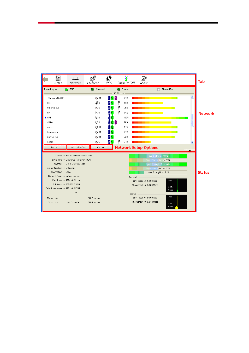Click the Link Quality 100% bar

pyautogui.click(x=158, y=156)
